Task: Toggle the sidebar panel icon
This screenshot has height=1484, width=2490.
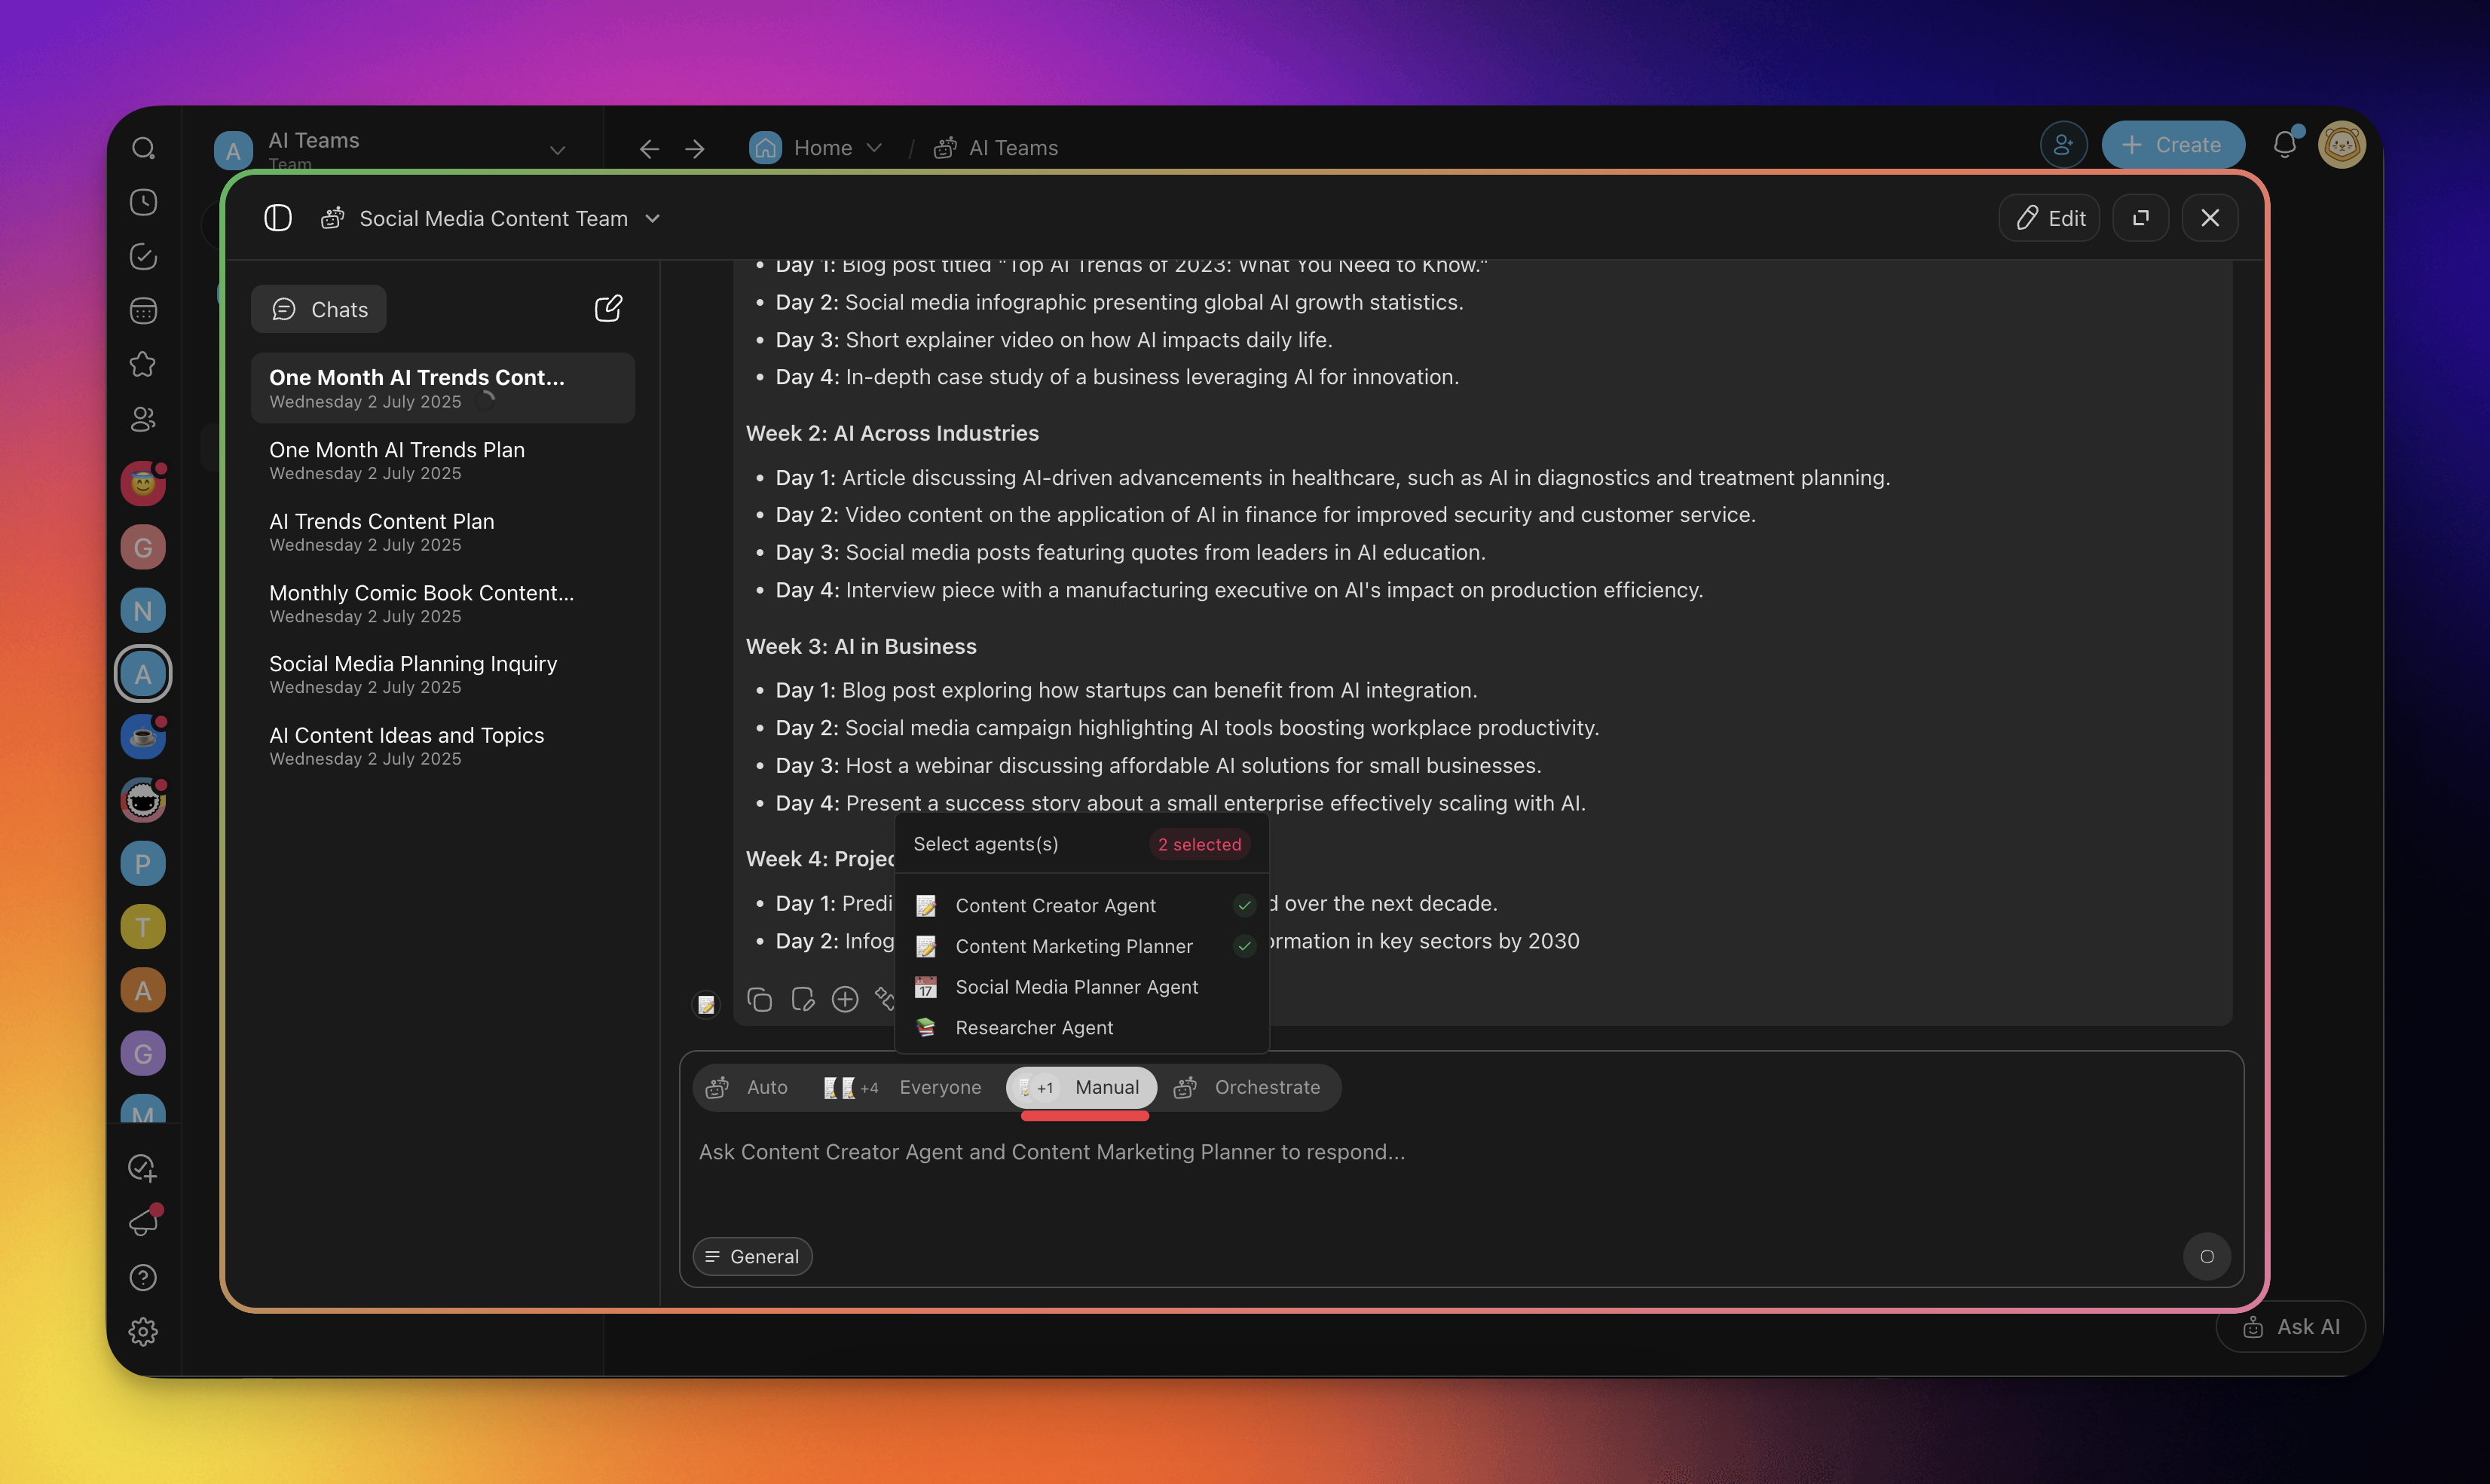Action: [x=277, y=218]
